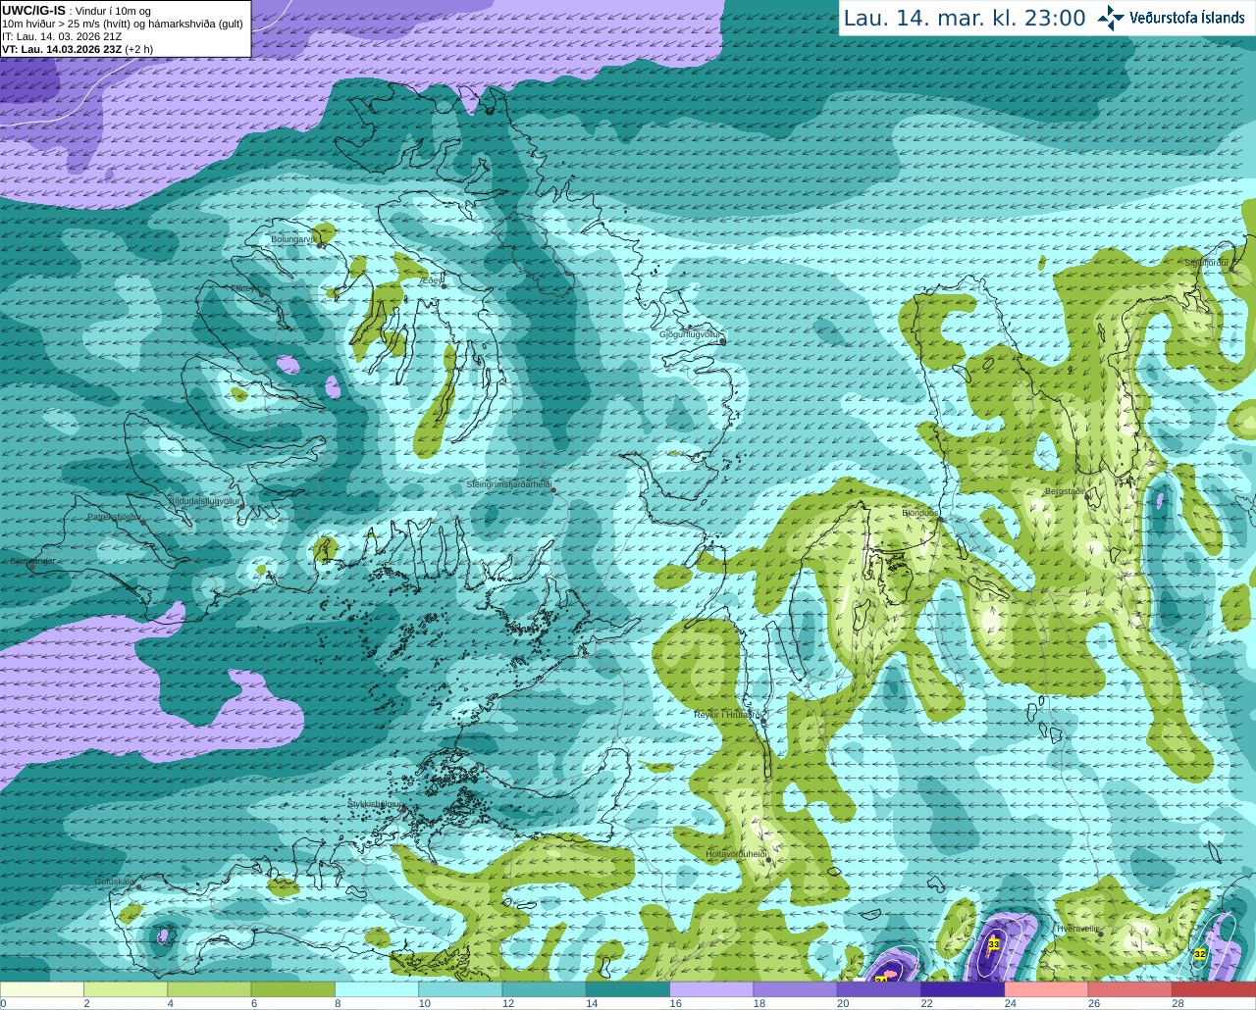Click the Æðey station label
Screen dimensions: 1256x1010
pos(431,280)
